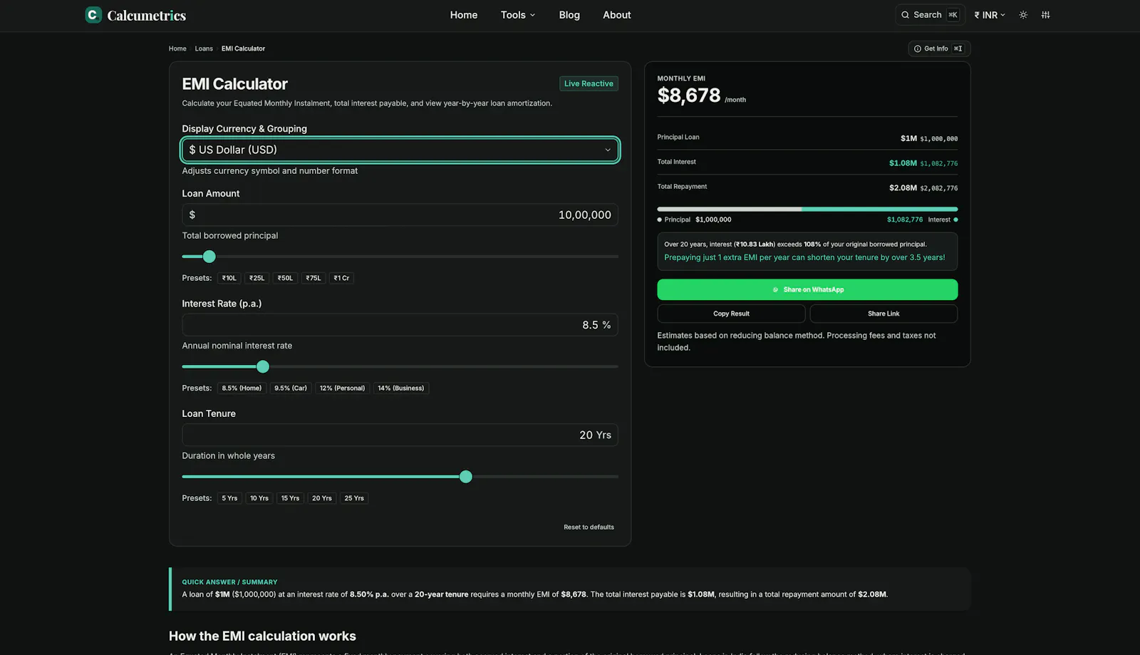Choose the 8.5% (Home) rate preset

(x=242, y=388)
